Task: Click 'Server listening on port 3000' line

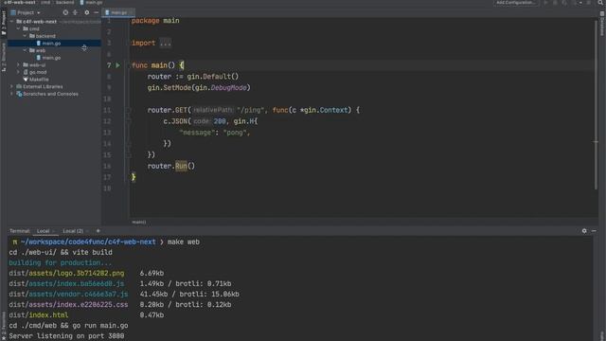Action: (x=66, y=336)
